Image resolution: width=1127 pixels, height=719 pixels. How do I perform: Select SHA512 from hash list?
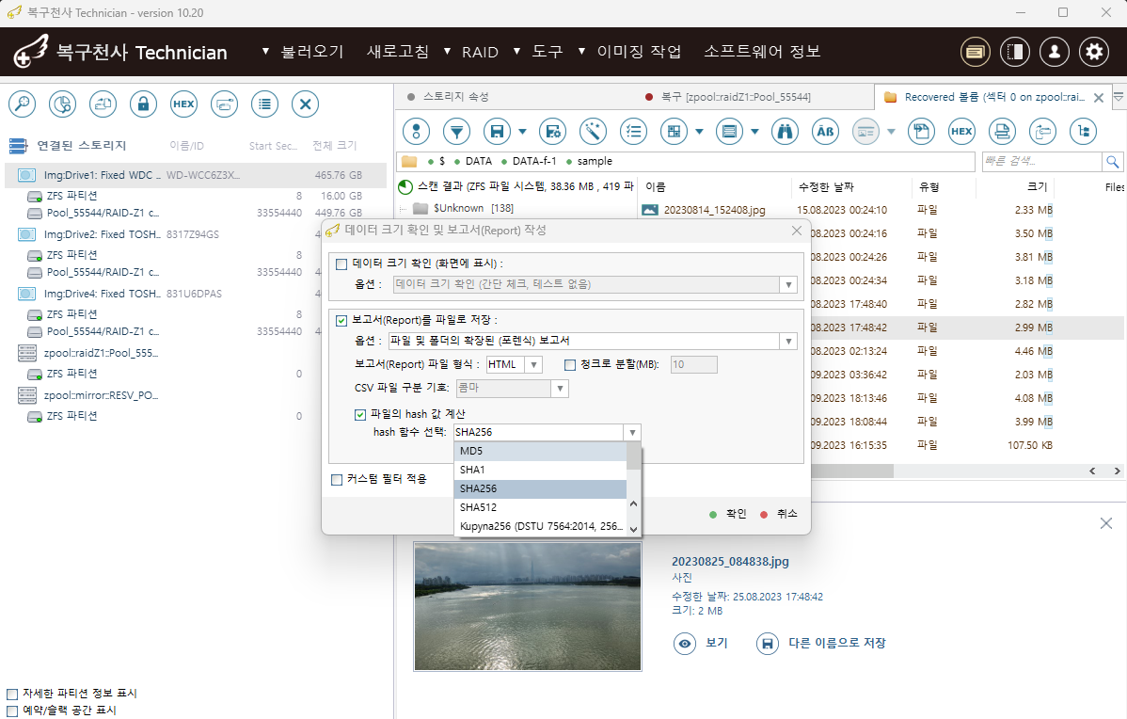coord(541,507)
